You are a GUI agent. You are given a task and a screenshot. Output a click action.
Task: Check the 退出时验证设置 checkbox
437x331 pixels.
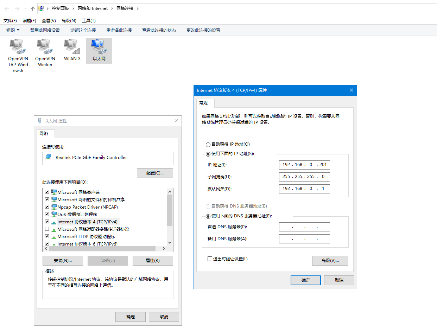pyautogui.click(x=210, y=259)
